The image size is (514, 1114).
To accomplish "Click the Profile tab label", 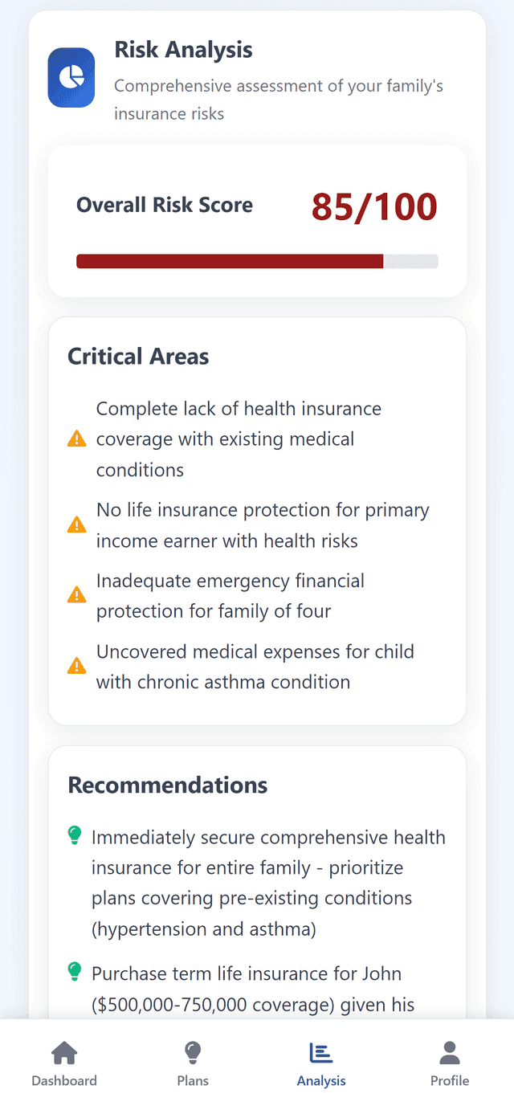I will pos(450,1080).
